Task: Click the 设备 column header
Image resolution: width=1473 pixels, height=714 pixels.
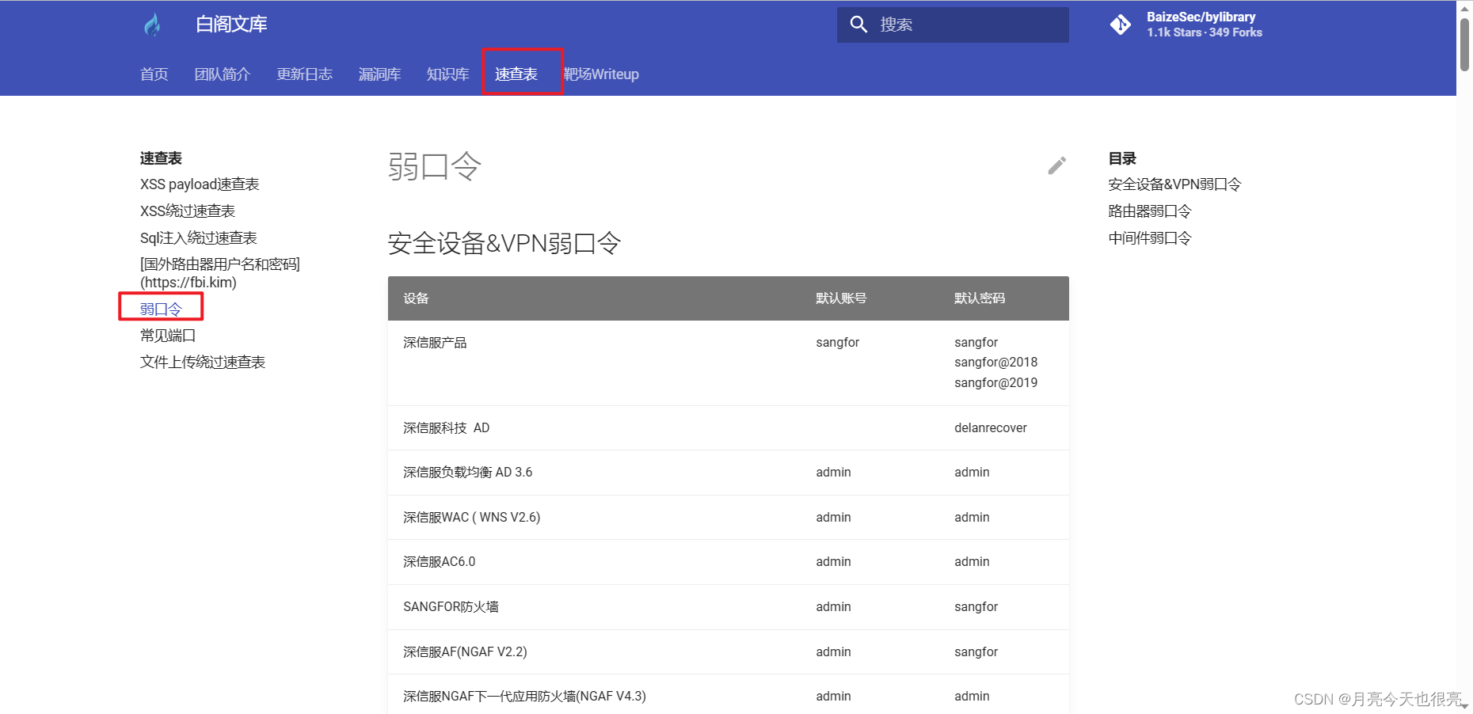Action: tap(416, 298)
